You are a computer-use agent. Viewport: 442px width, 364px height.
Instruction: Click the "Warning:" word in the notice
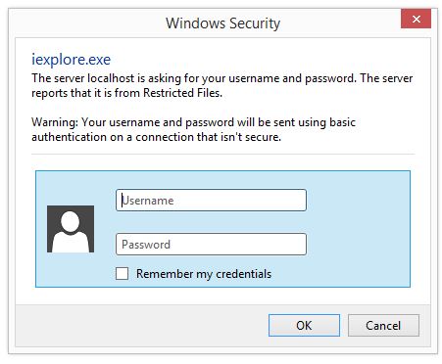pos(55,122)
